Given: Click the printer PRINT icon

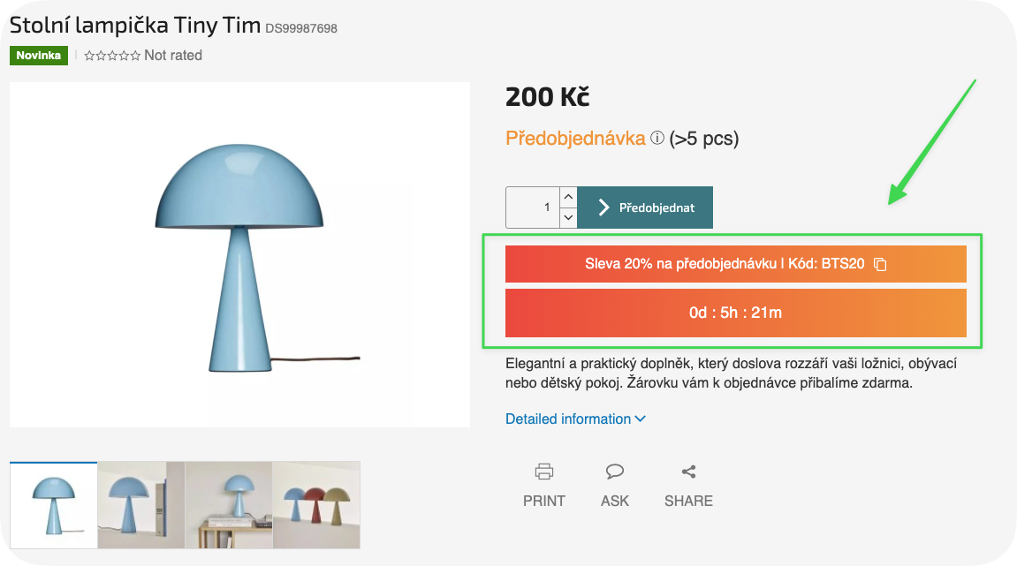Looking at the screenshot, I should [544, 471].
